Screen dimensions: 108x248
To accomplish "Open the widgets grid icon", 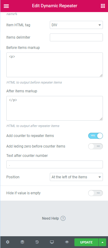I will tap(103, 6).
